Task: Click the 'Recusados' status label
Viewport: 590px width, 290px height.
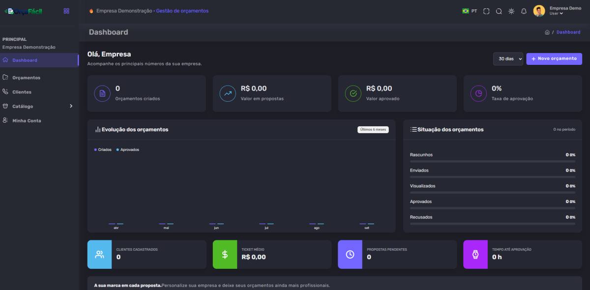Action: coord(421,217)
